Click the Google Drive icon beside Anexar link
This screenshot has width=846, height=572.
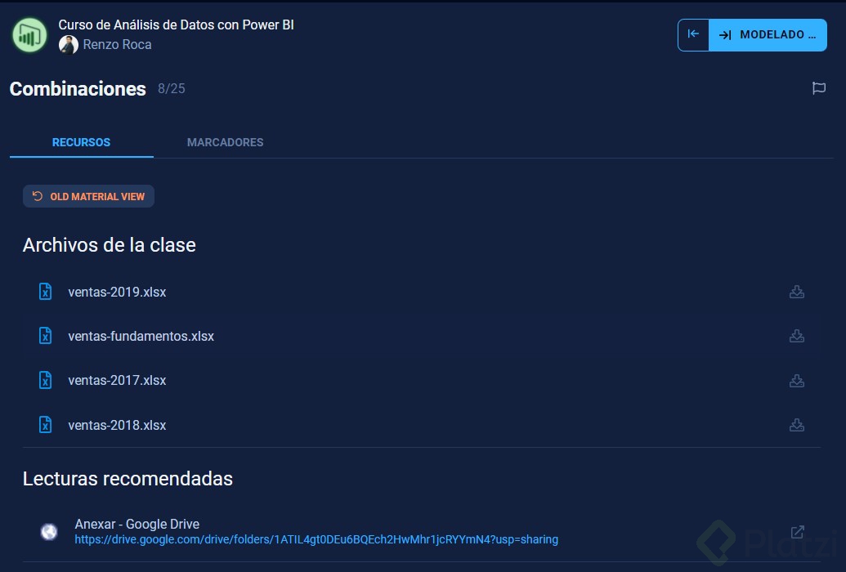tap(49, 531)
